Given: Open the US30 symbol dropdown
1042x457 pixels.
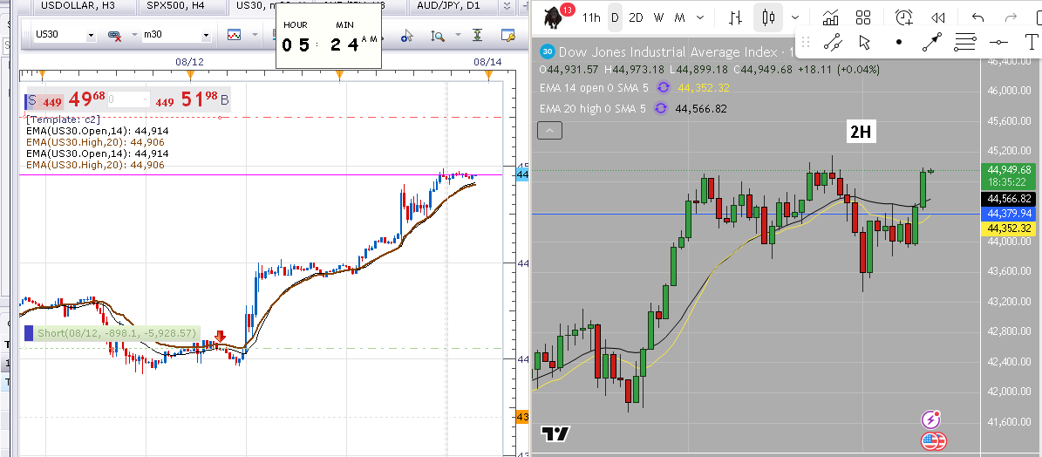Looking at the screenshot, I should (x=65, y=35).
